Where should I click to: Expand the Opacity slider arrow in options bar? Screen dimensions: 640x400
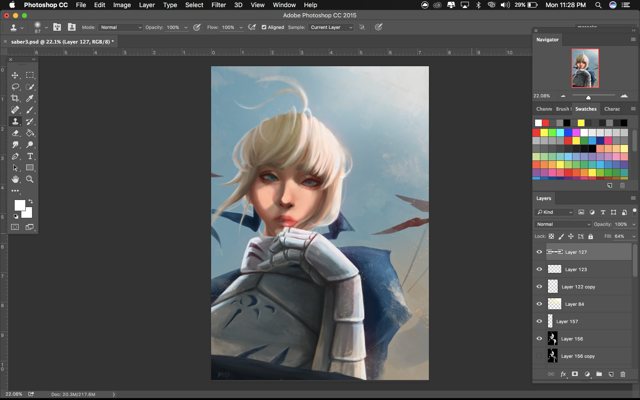click(186, 28)
